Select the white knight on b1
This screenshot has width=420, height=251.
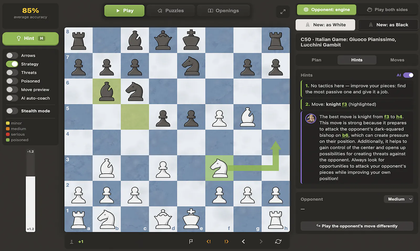click(x=107, y=219)
